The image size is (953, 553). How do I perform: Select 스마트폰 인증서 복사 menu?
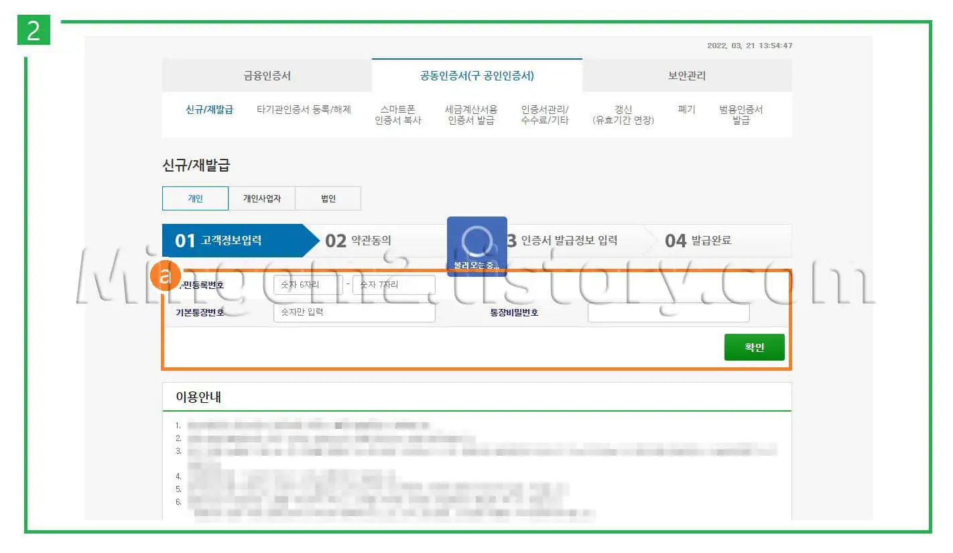[x=399, y=115]
